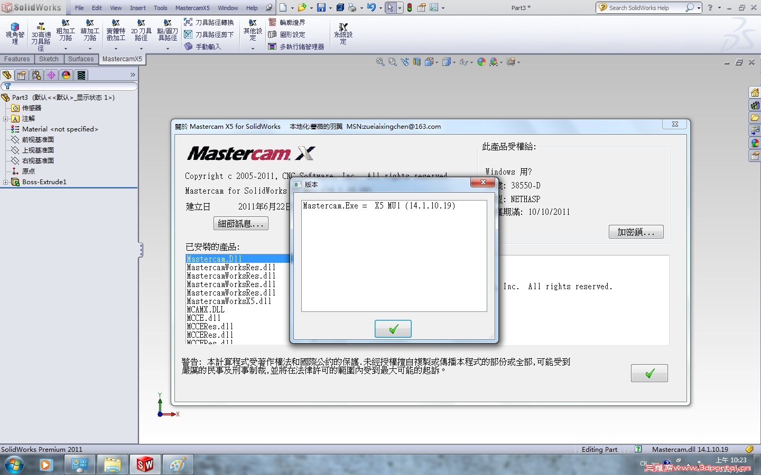761x475 pixels.
Task: Open the SolidWorks Resources home icon in the task pane
Action: click(x=755, y=93)
